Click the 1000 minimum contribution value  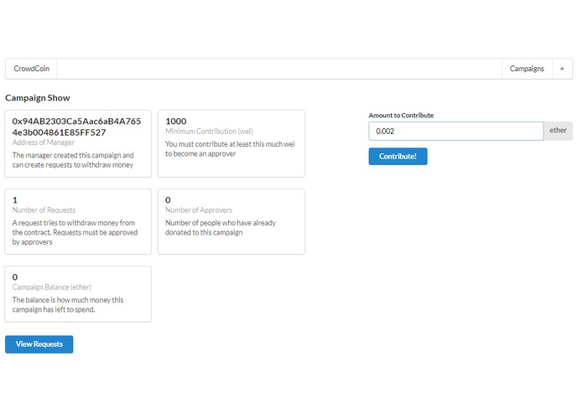coord(176,121)
